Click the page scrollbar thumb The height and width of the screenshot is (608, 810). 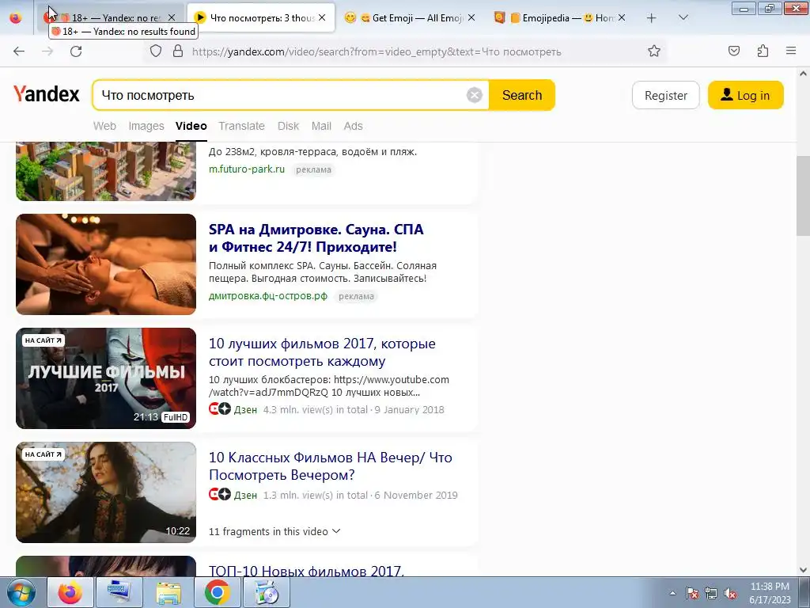(803, 196)
